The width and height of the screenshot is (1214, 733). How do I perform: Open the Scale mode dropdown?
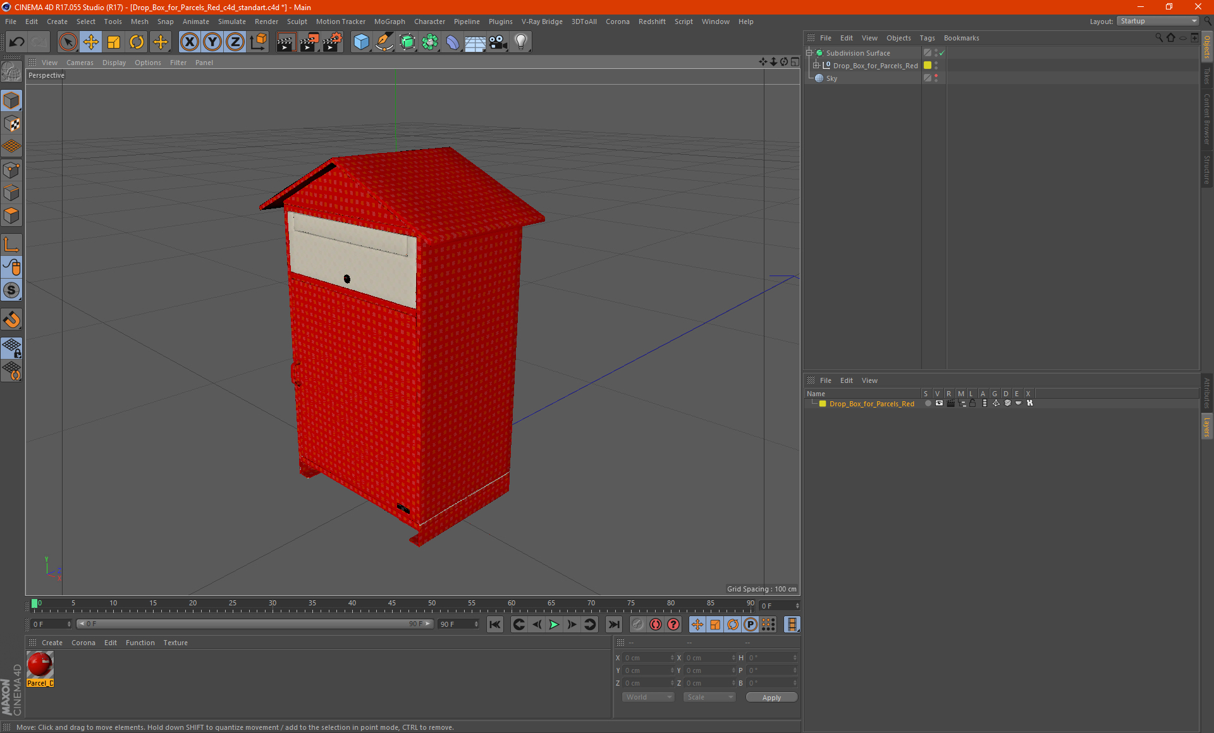pos(709,697)
